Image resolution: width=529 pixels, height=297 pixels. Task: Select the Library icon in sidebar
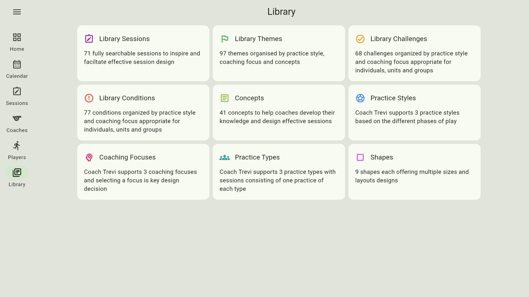coord(17,173)
